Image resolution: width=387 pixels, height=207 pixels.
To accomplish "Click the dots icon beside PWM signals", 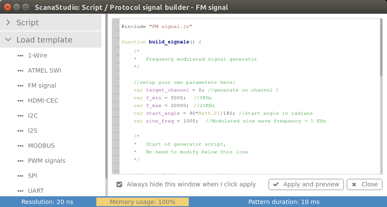I will click(20, 161).
